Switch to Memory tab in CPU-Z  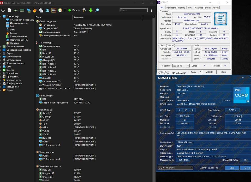click(x=181, y=8)
